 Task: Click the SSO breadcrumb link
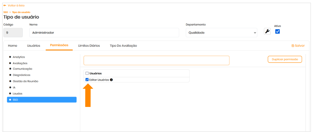[x=6, y=12]
